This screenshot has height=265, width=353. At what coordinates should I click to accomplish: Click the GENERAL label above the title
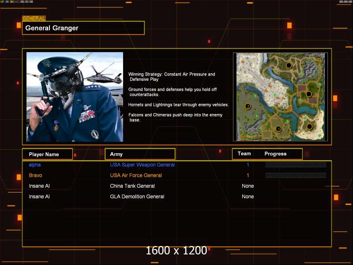click(x=34, y=18)
